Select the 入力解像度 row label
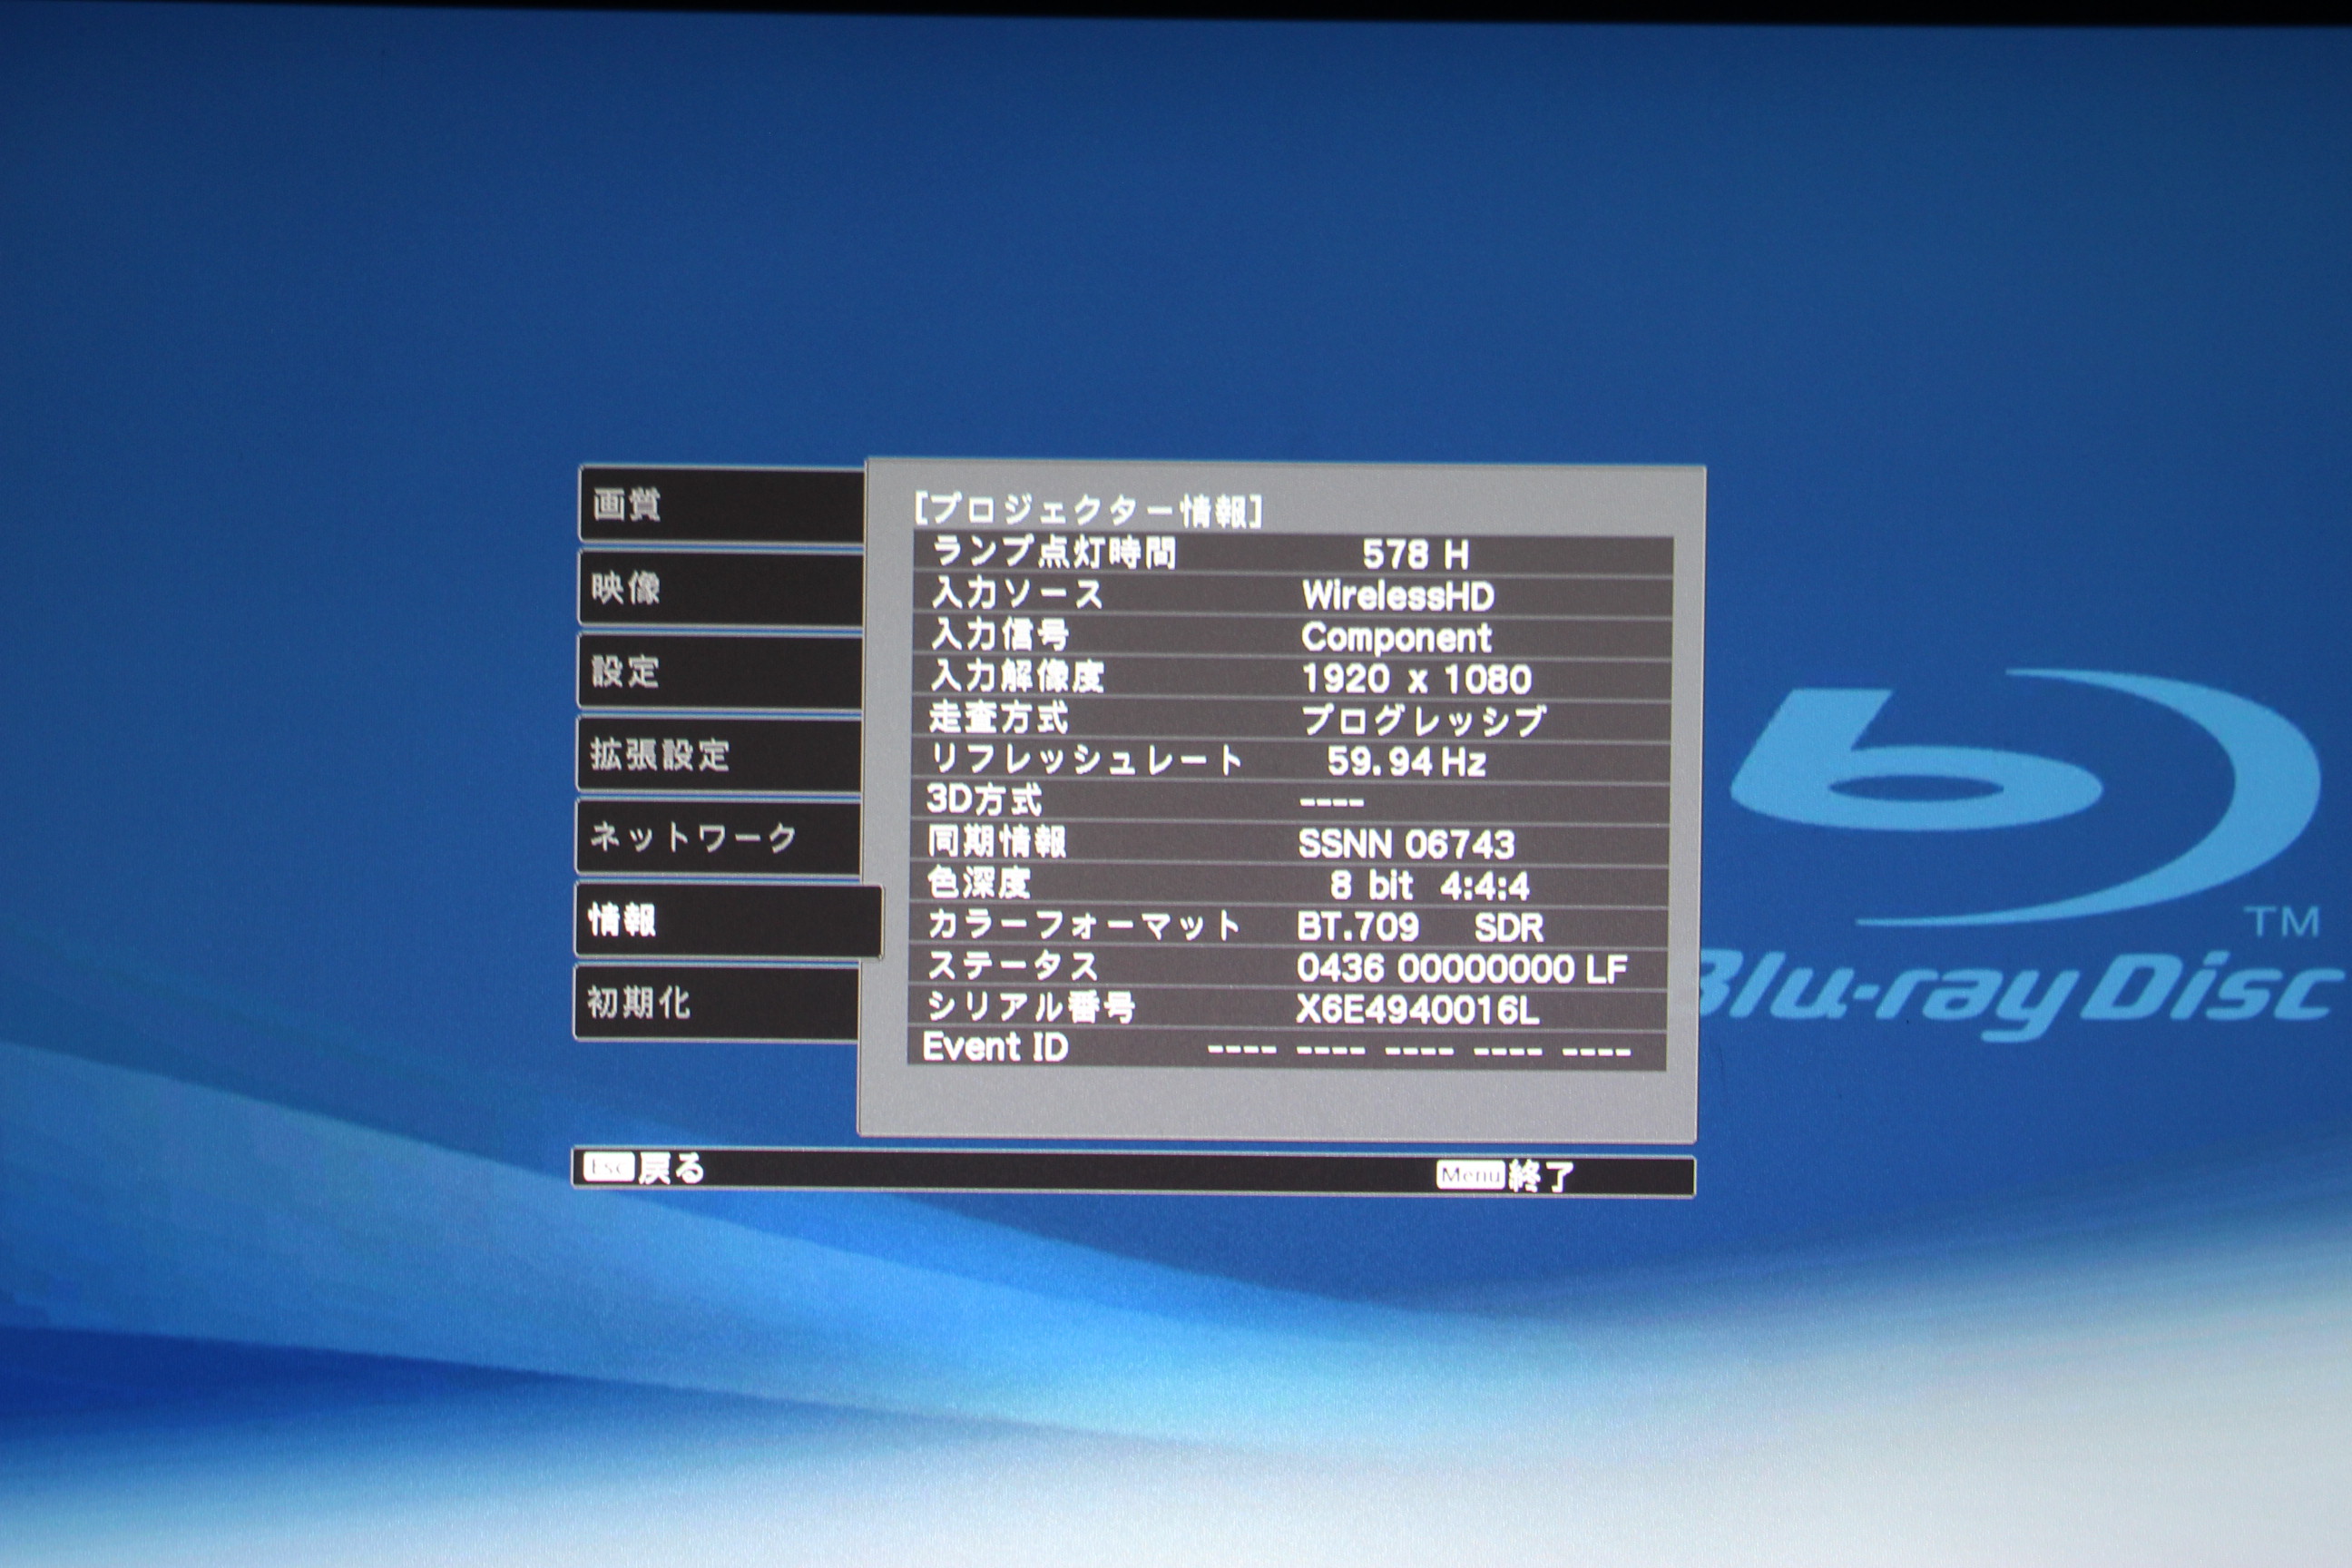This screenshot has height=1568, width=2352. tap(1017, 677)
